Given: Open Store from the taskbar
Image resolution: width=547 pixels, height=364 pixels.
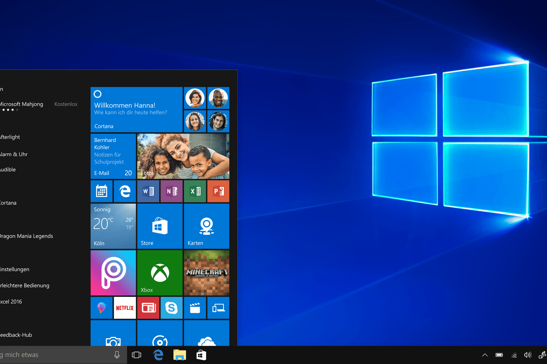Looking at the screenshot, I should tap(201, 355).
